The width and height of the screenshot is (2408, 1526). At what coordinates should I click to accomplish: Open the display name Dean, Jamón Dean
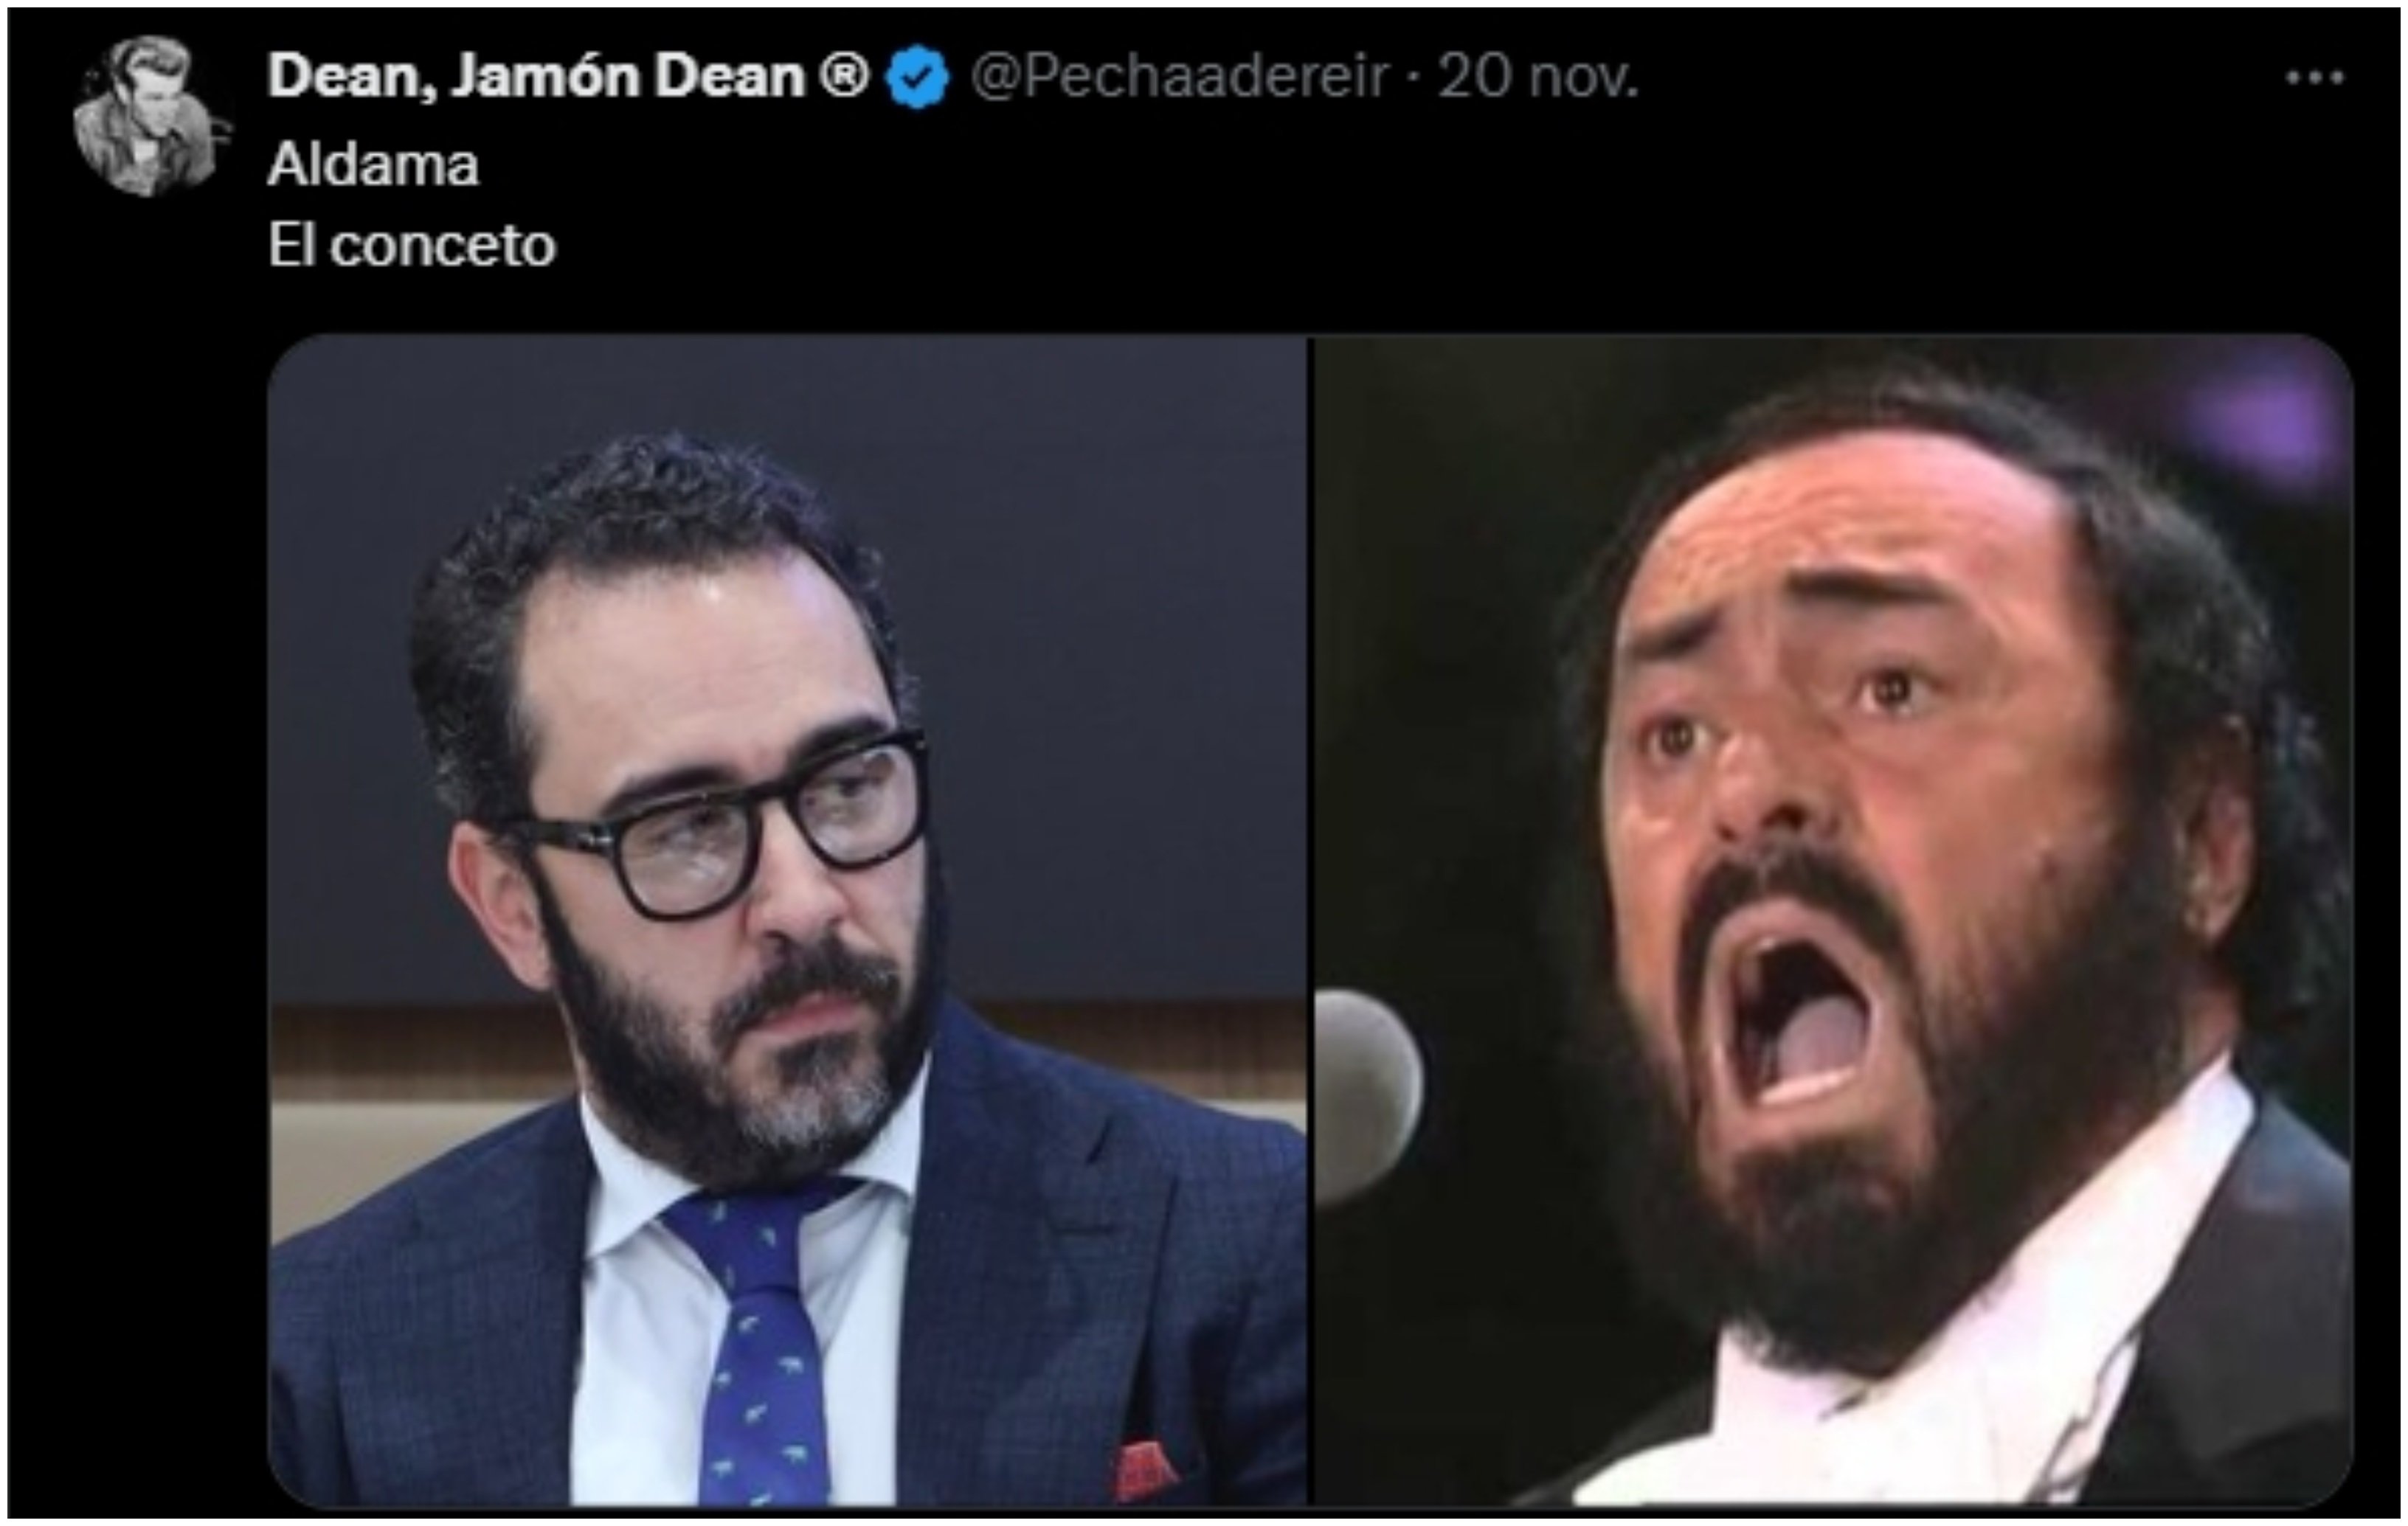pyautogui.click(x=536, y=77)
